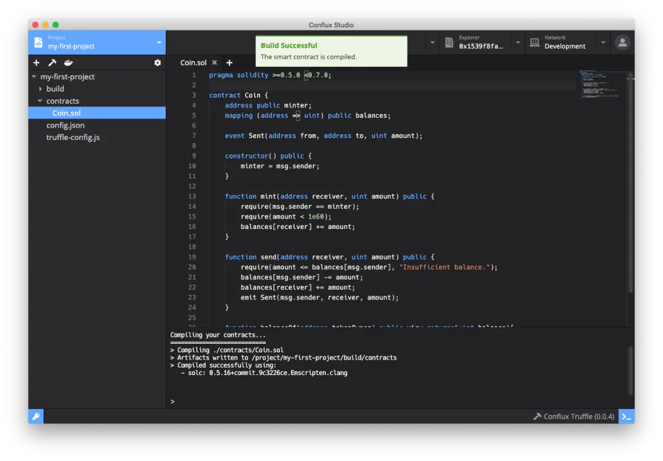
Task: Toggle the terminal panel icon
Action: coord(626,417)
